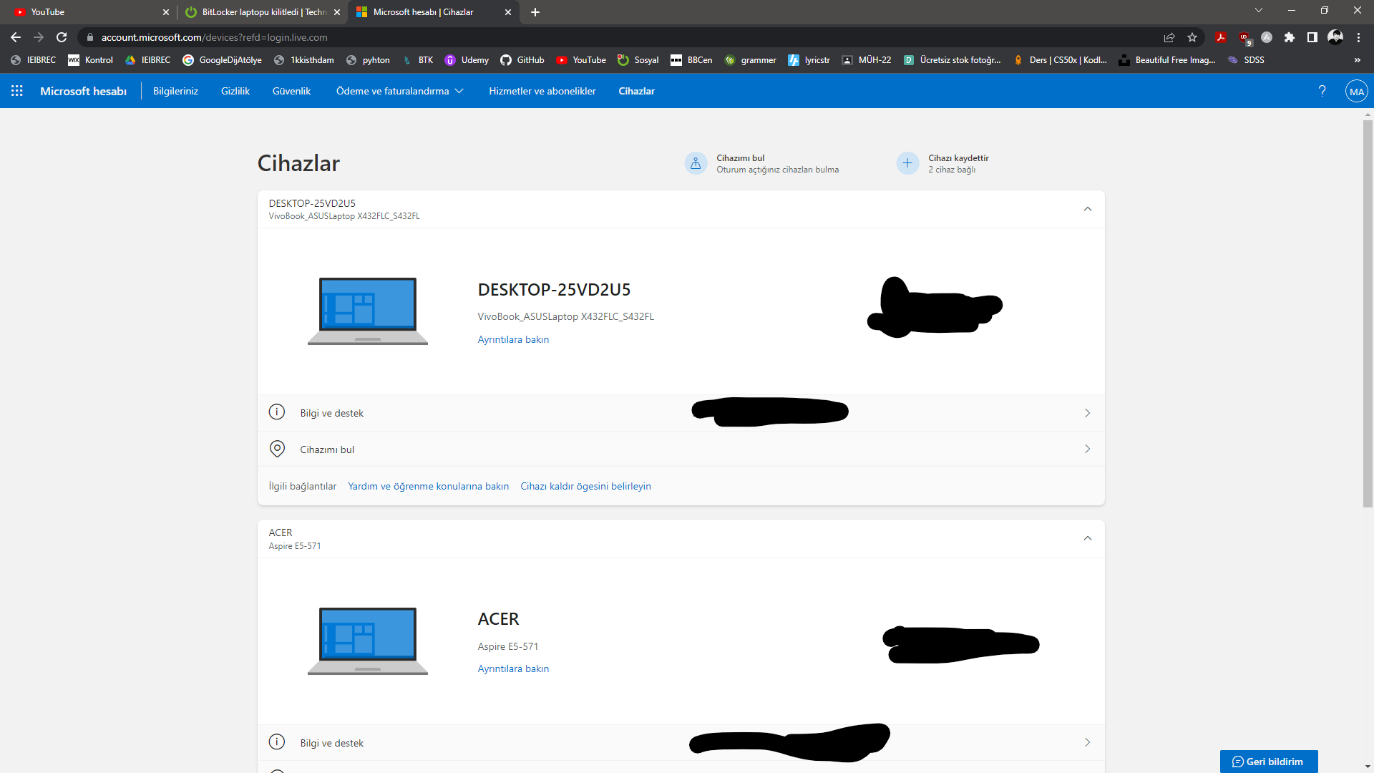Open the MA account profile avatar
The image size is (1374, 773).
pyautogui.click(x=1356, y=91)
